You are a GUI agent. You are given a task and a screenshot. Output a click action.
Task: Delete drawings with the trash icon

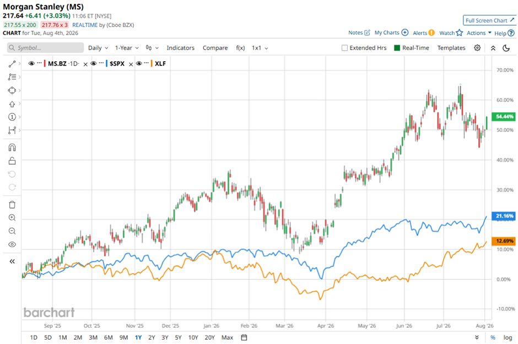[x=12, y=205]
